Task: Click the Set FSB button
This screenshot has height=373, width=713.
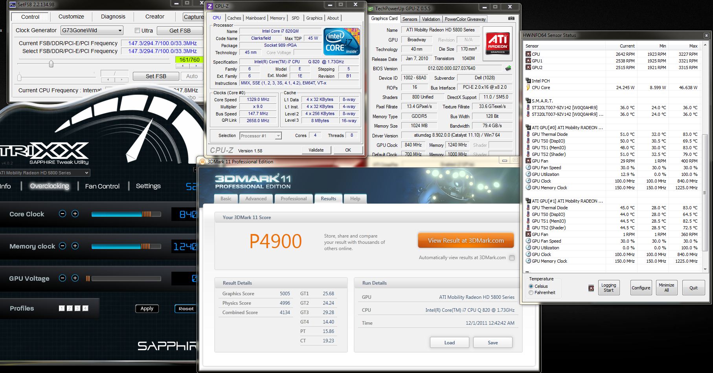Action: tap(156, 76)
